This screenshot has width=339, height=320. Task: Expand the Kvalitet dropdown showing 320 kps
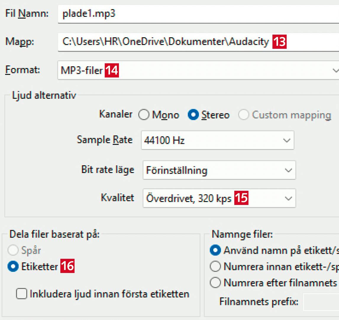[219, 198]
